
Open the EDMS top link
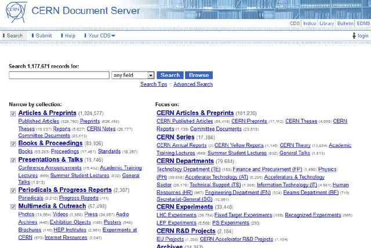coord(363,23)
